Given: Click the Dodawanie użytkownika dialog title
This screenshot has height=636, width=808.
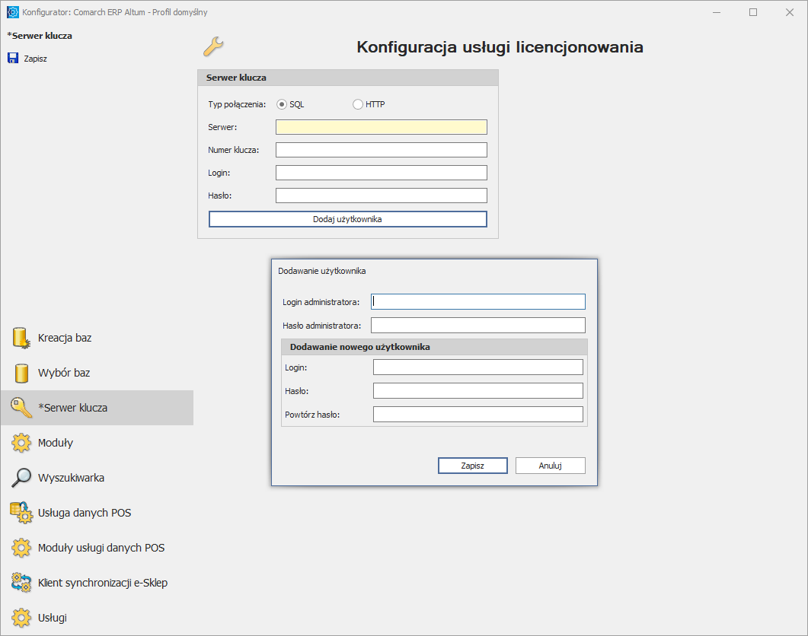Looking at the screenshot, I should (x=322, y=271).
